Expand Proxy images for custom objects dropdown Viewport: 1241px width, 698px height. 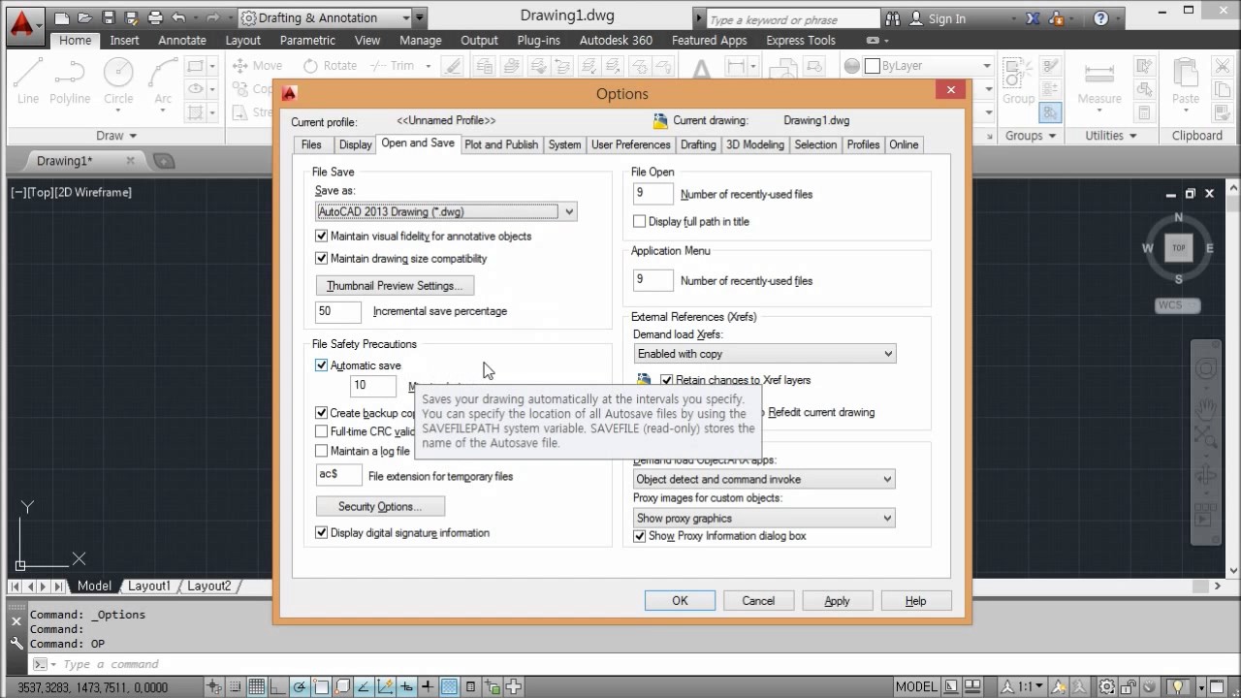coord(764,518)
